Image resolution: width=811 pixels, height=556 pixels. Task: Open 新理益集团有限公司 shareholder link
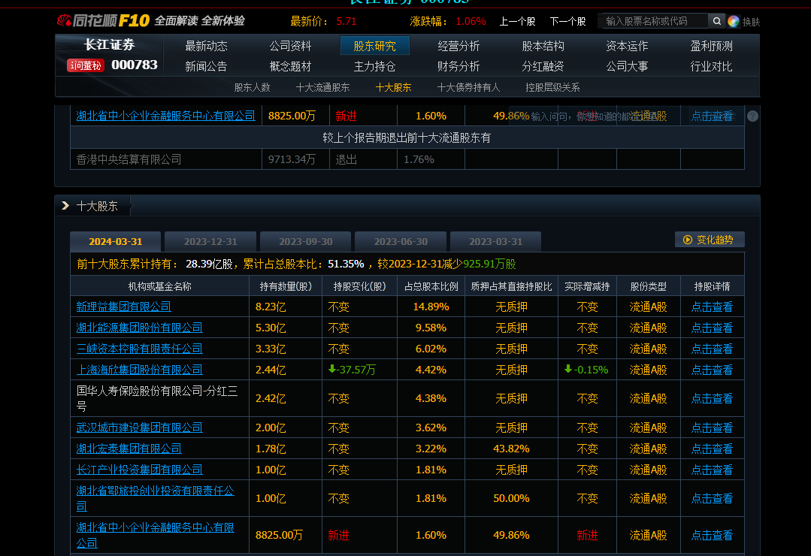click(x=123, y=307)
